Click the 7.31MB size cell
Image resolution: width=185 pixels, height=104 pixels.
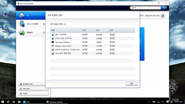pyautogui.click(x=99, y=46)
